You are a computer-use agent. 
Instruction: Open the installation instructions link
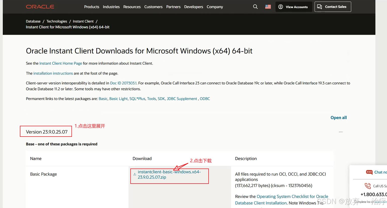click(53, 73)
